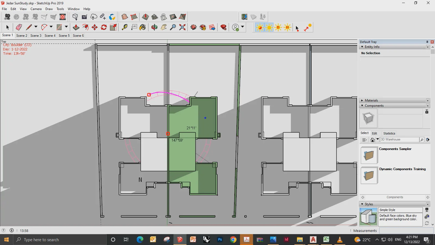This screenshot has width=435, height=245.
Task: Pick the Paint Bucket tool
Action: coord(142,27)
